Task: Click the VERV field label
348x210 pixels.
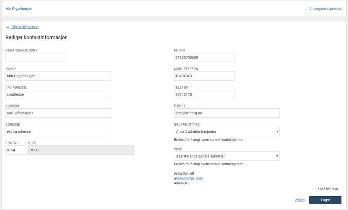Action: [178, 149]
